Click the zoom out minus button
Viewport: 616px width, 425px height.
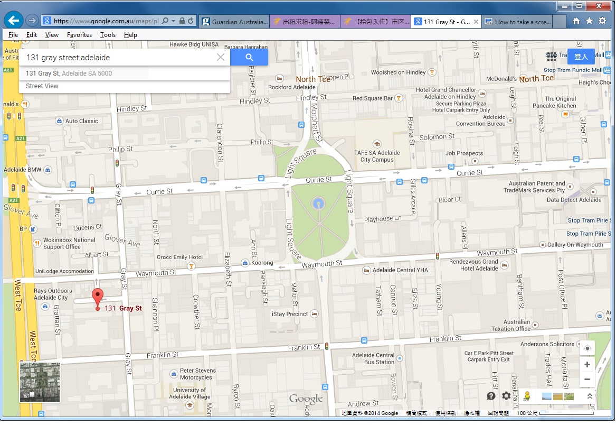point(586,379)
